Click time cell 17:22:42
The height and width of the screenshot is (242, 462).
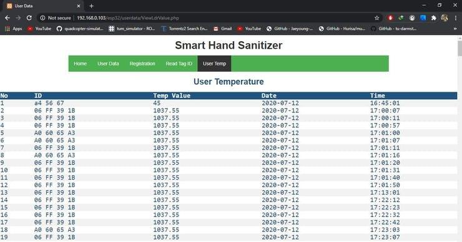coord(385,222)
